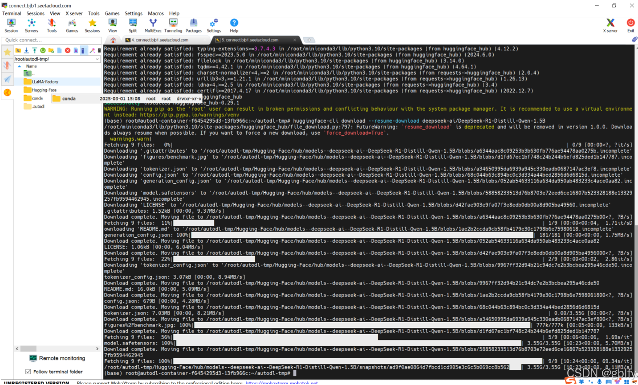
Task: Click the magic wand SFTP icon
Action: 92,50
